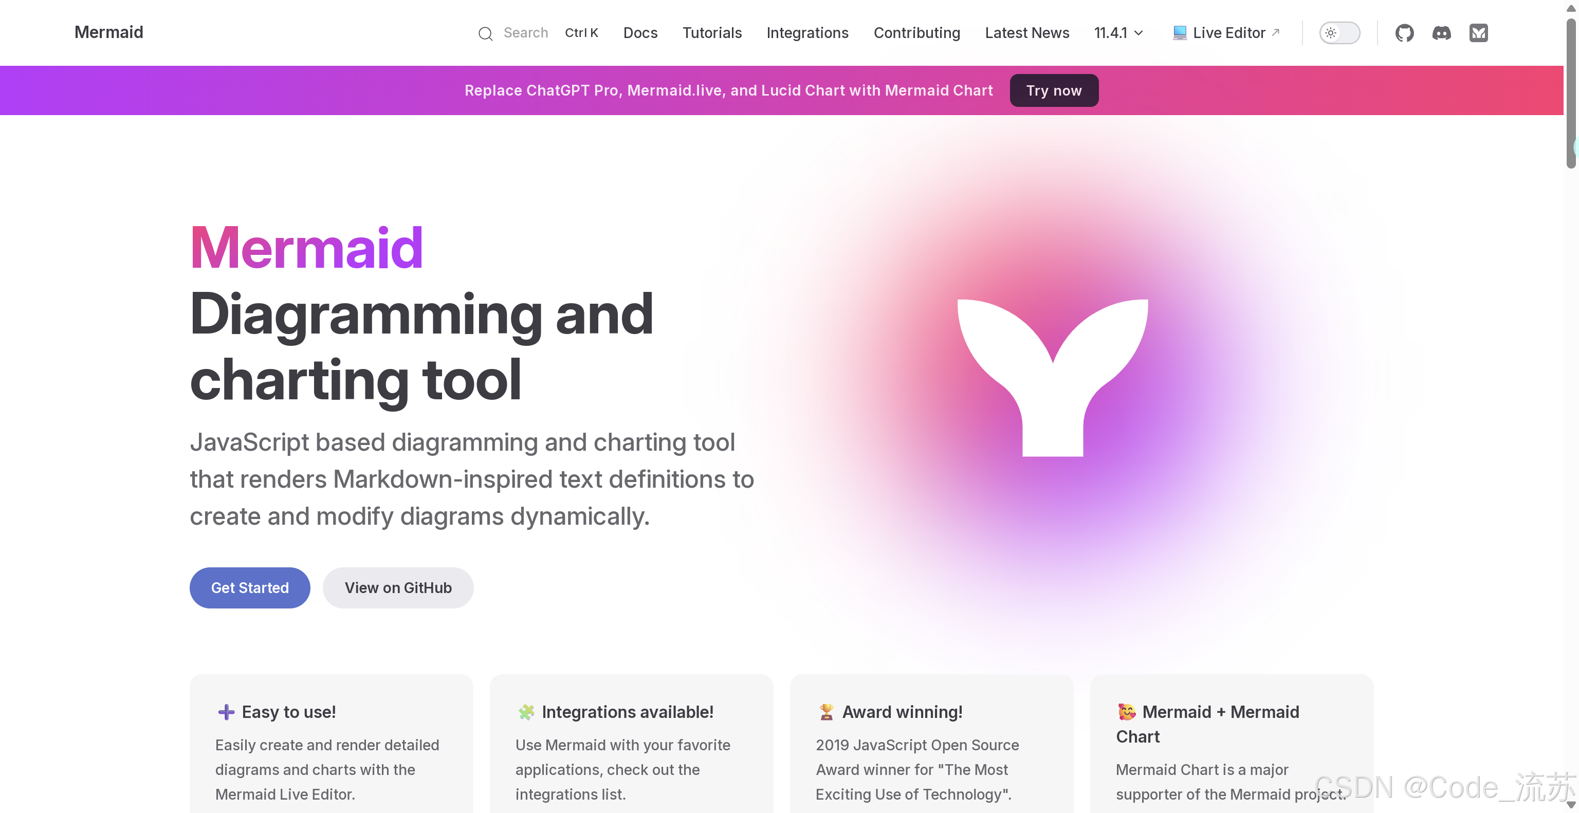Click the white Mermaid tail logo image
Viewport: 1579px width, 813px height.
(1053, 377)
